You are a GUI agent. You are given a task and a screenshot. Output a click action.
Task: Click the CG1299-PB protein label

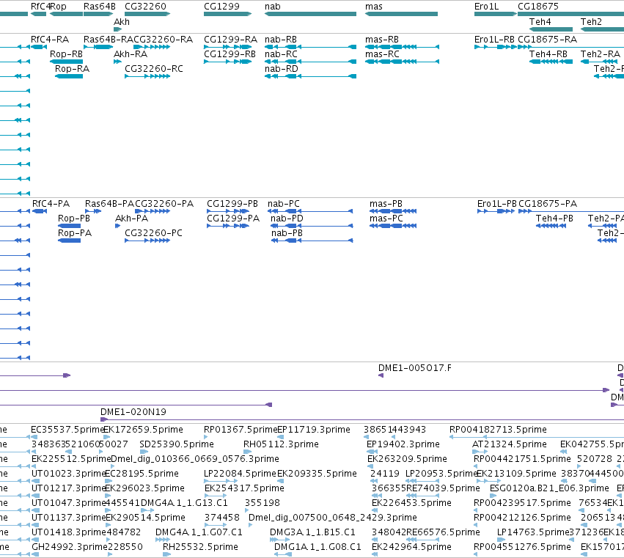click(232, 204)
